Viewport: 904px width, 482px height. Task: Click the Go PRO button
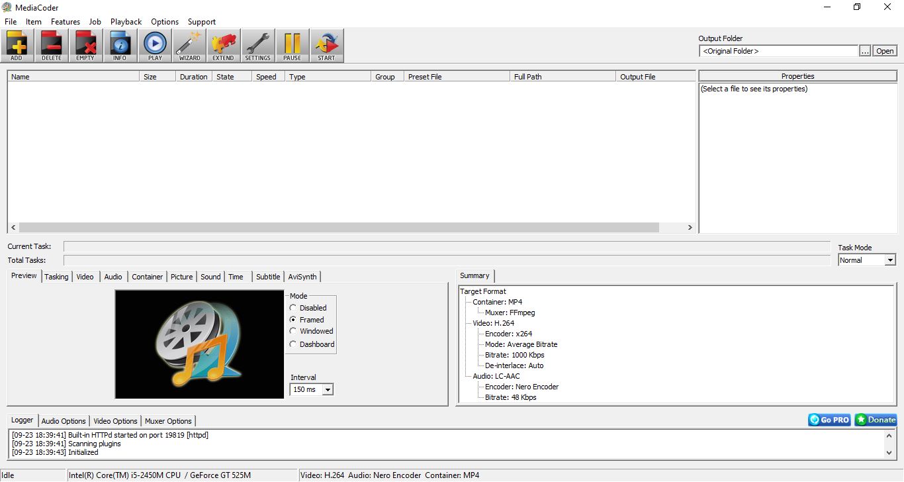tap(829, 420)
